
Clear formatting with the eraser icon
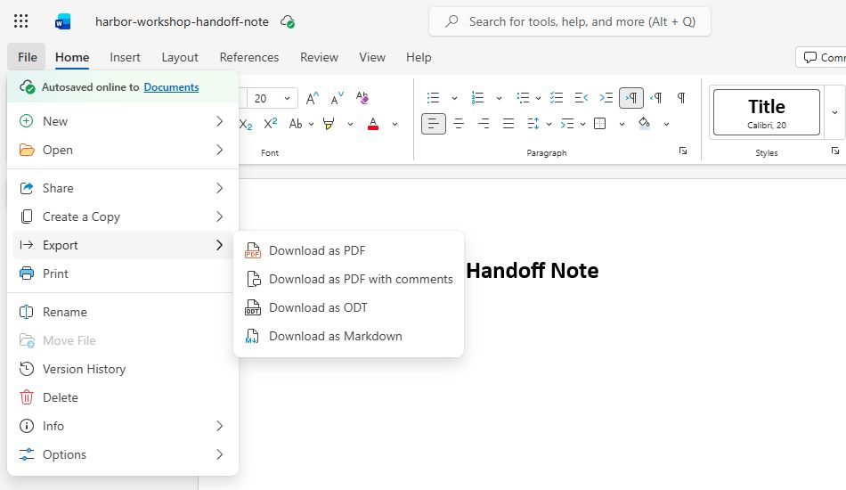pos(362,98)
